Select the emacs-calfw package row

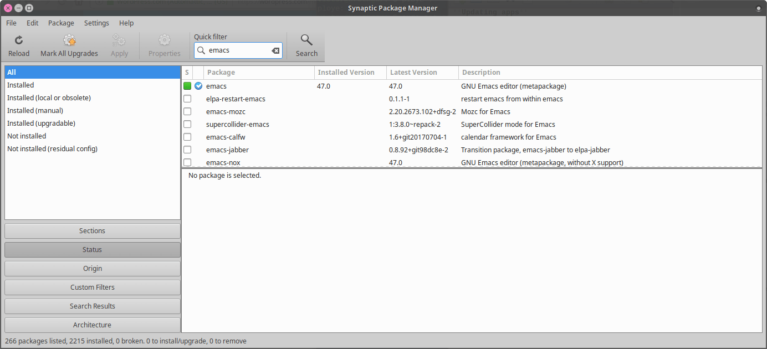pyautogui.click(x=472, y=137)
